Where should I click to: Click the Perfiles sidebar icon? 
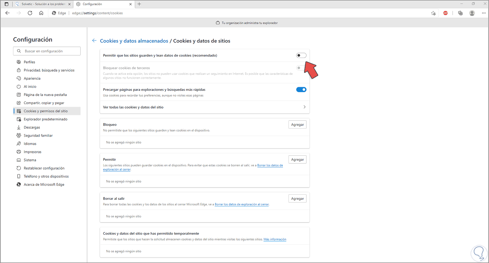click(19, 62)
